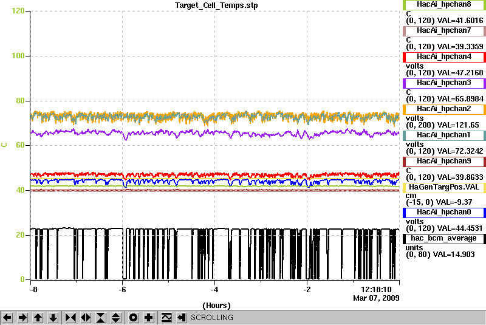The image size is (486, 325).
Task: Select the HaGenTargPos.VAL yellow legend entry
Action: coord(444,188)
